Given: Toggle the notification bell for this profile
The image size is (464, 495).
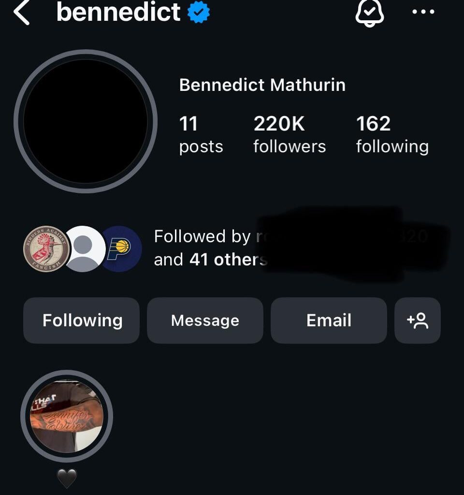Looking at the screenshot, I should coord(370,13).
